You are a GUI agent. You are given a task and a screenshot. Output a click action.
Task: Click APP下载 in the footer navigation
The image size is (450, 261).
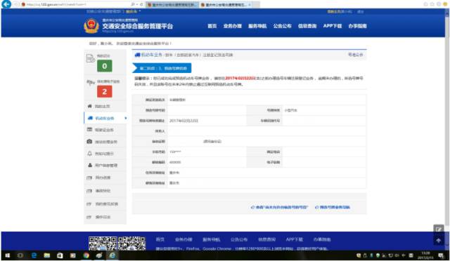[x=295, y=239]
